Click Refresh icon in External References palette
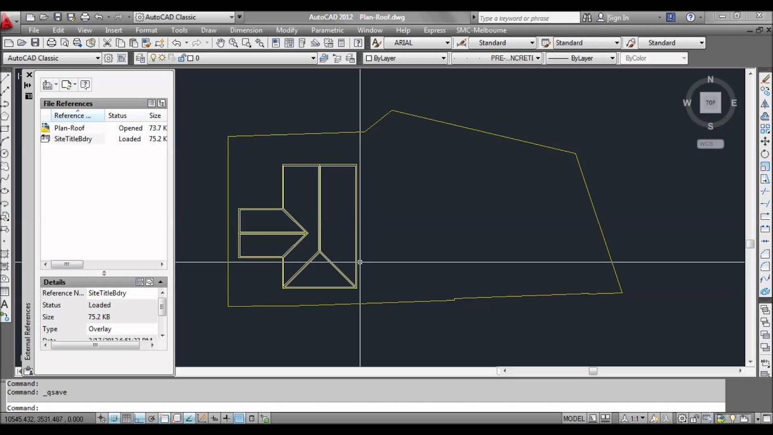The width and height of the screenshot is (773, 435). tap(67, 85)
